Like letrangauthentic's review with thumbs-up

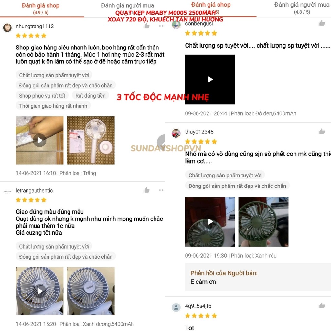(146, 190)
